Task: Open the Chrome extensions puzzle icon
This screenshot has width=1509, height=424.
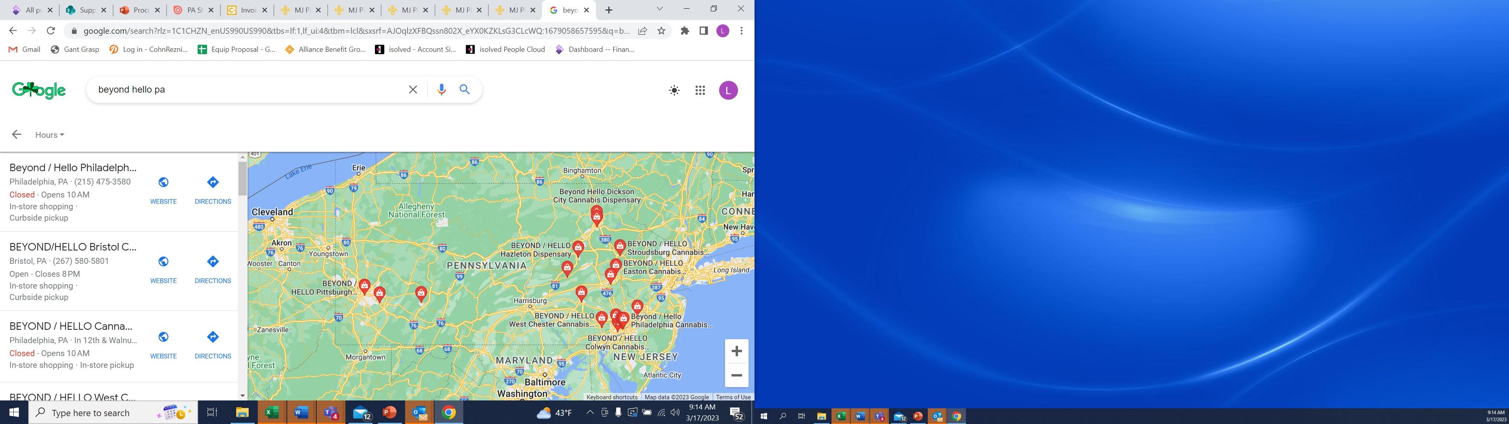Action: (x=684, y=31)
